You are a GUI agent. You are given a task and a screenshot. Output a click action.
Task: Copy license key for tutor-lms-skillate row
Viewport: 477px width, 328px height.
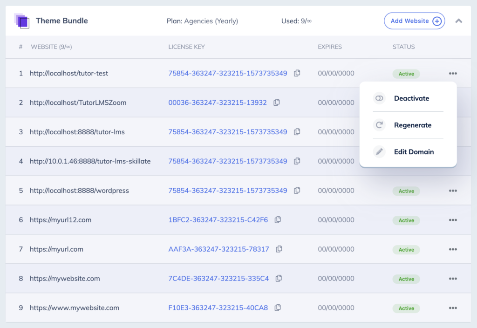point(297,161)
